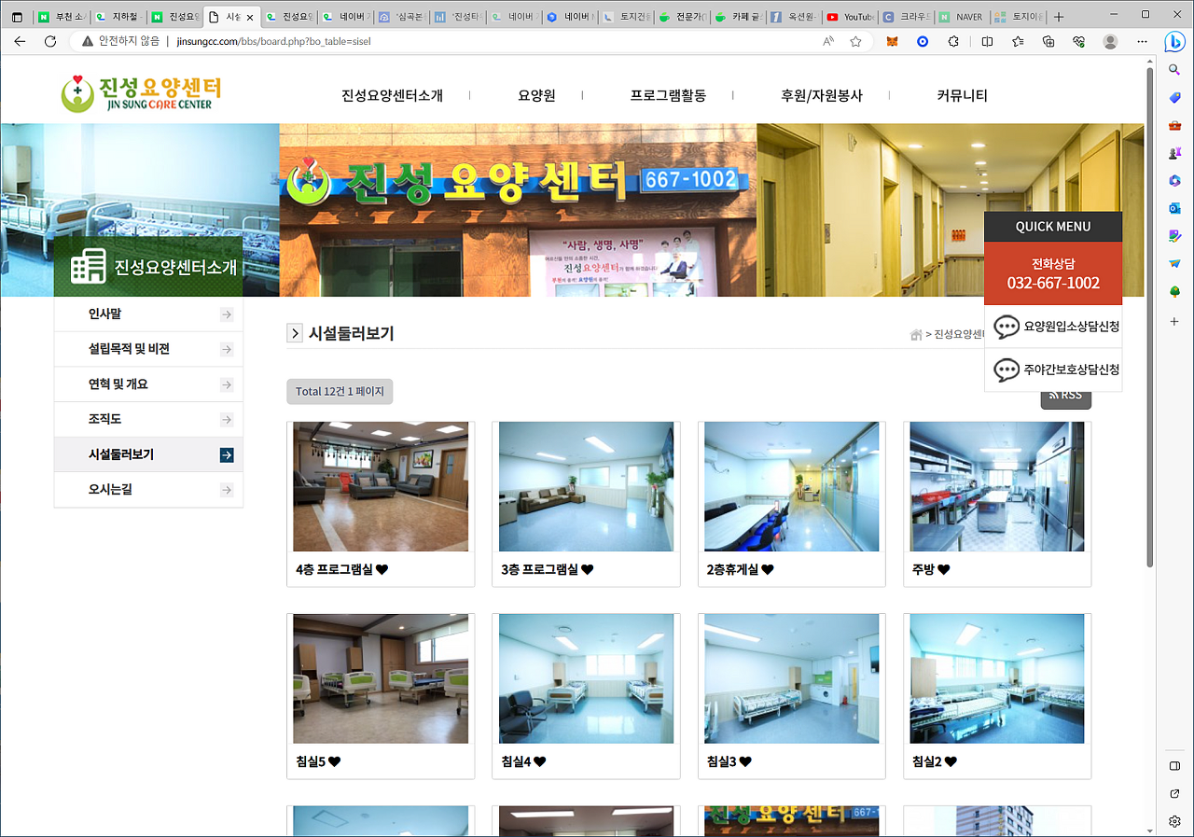Viewport: 1194px width, 837px height.
Task: Open a new browser tab
Action: (1058, 17)
